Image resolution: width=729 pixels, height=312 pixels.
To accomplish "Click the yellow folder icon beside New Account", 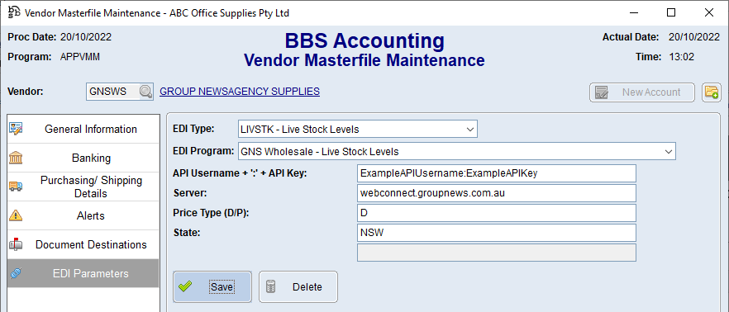I will pyautogui.click(x=712, y=92).
